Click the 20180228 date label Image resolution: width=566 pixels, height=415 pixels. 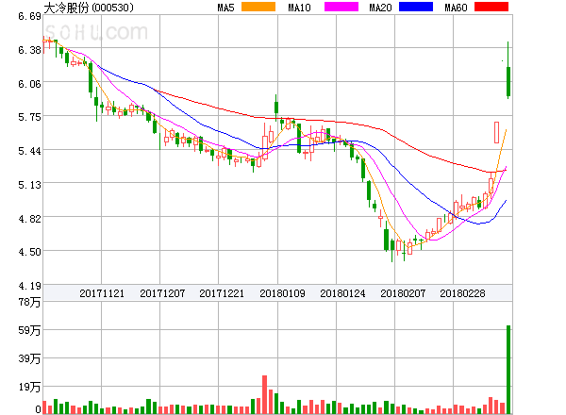pos(462,293)
